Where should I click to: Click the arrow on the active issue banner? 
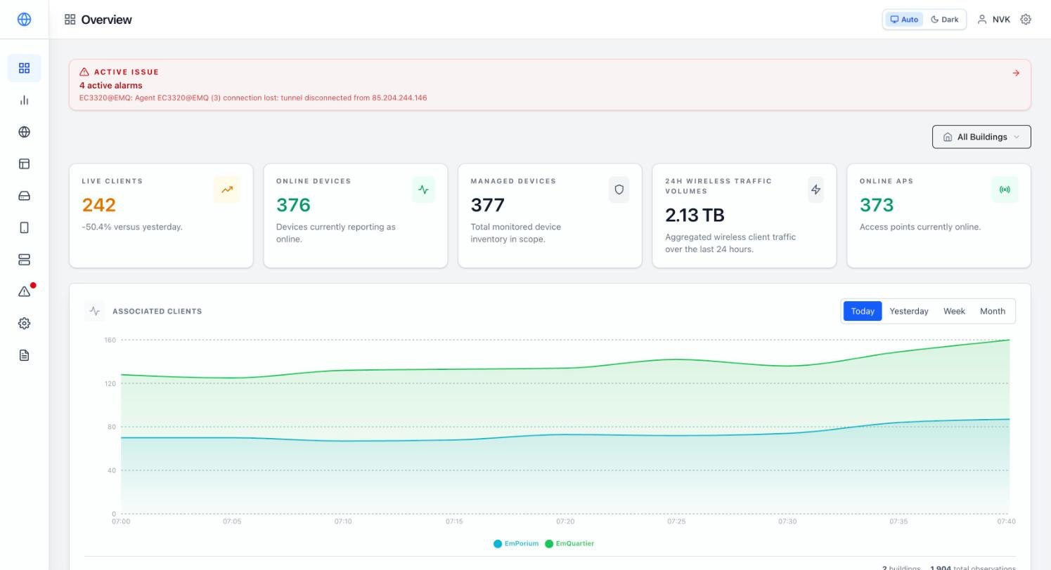coord(1016,73)
